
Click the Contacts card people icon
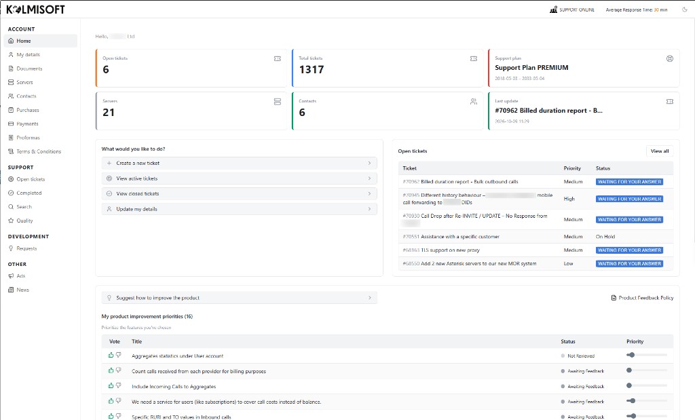473,102
